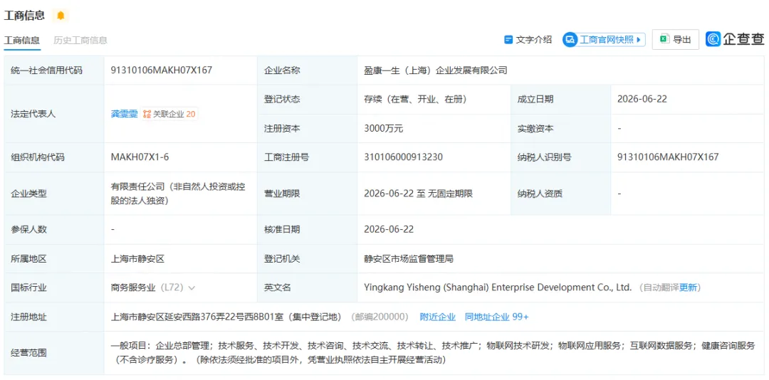The image size is (769, 380).
Task: Click the 文字介绍 document icon
Action: [x=508, y=40]
